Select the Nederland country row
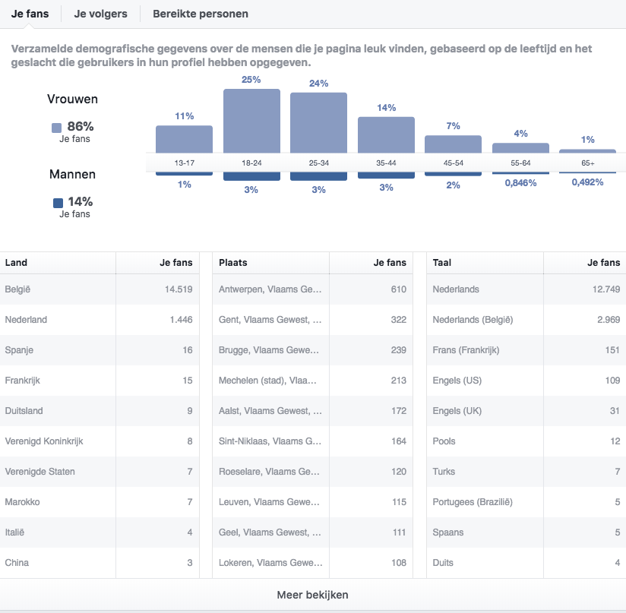 pyautogui.click(x=100, y=320)
